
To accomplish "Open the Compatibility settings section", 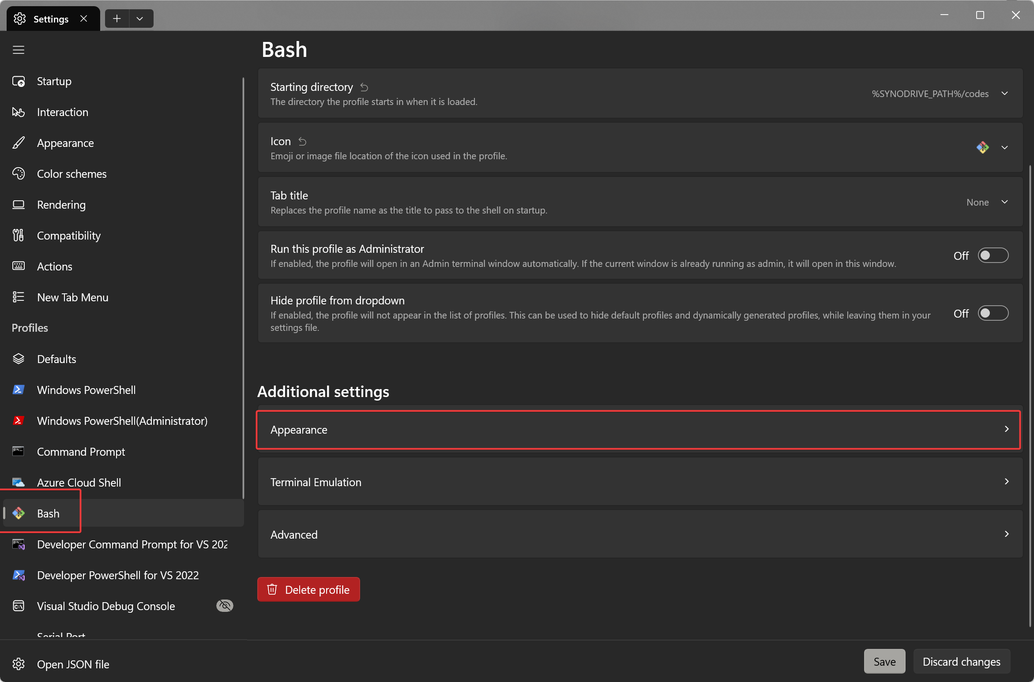I will pyautogui.click(x=69, y=236).
